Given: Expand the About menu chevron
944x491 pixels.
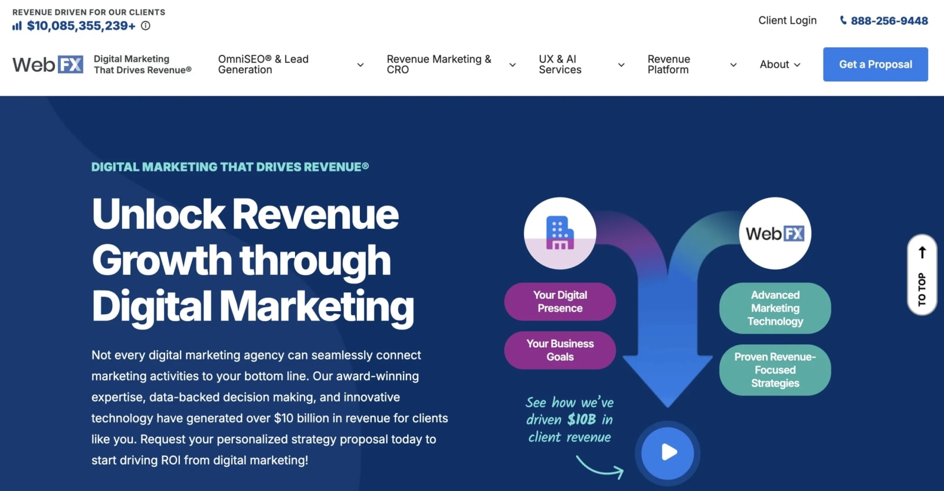Looking at the screenshot, I should pos(797,64).
